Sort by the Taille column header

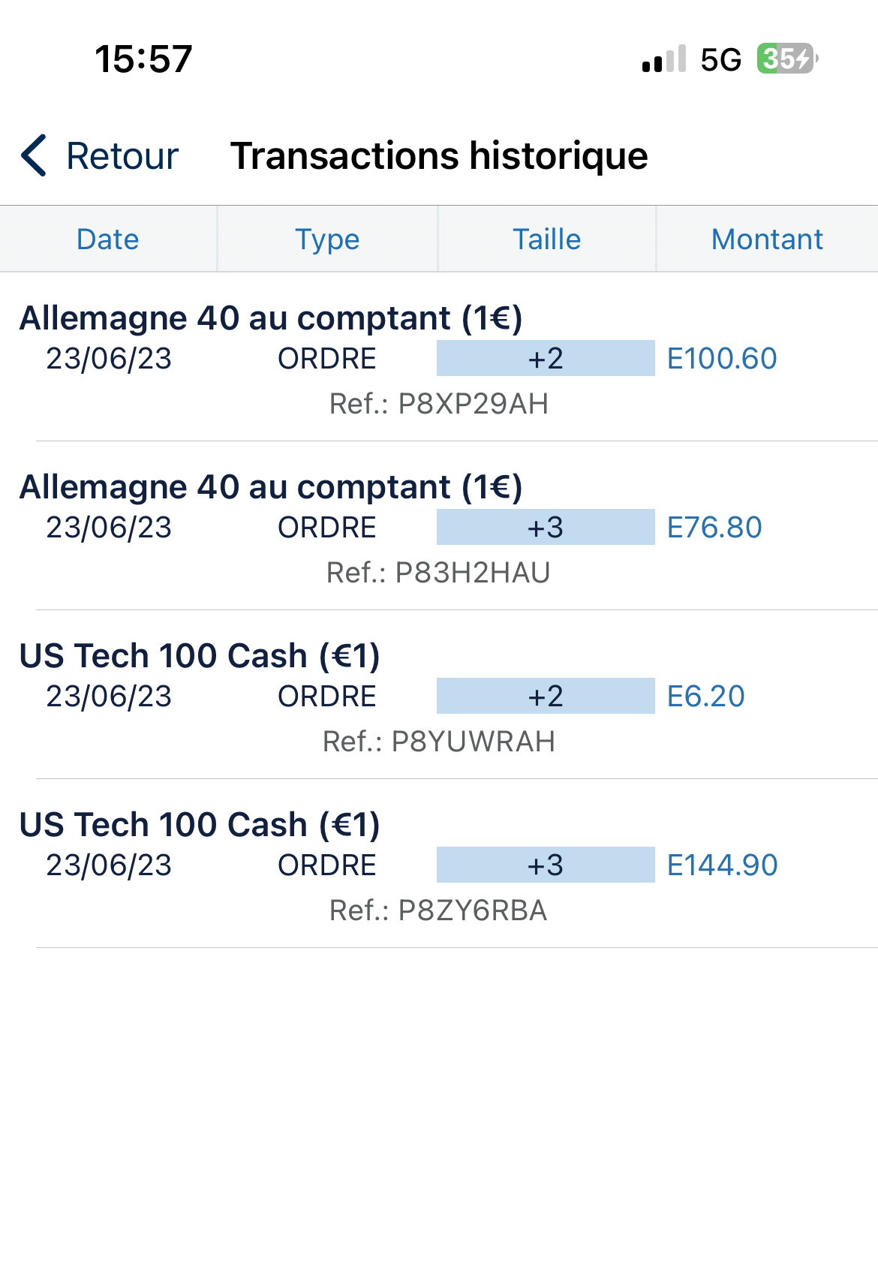point(546,239)
